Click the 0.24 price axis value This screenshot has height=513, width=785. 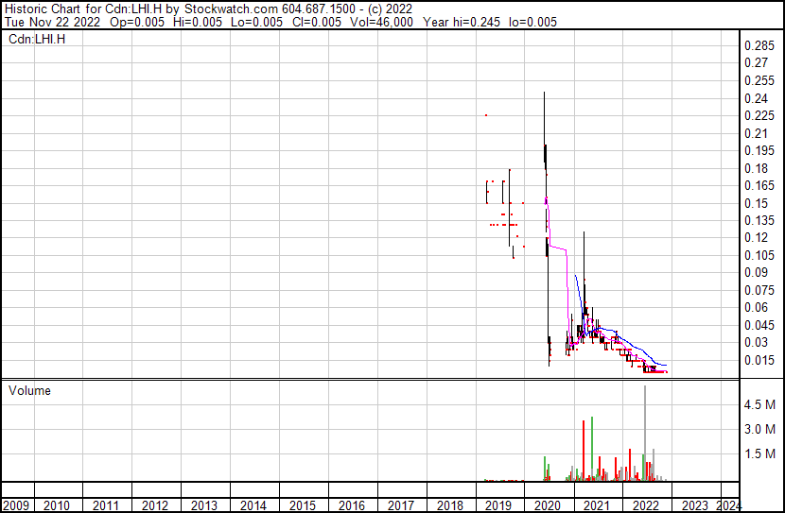click(x=756, y=98)
